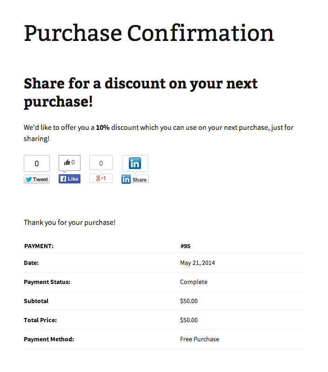Click the Free Purchase payment method value
The image size is (328, 372).
[199, 339]
